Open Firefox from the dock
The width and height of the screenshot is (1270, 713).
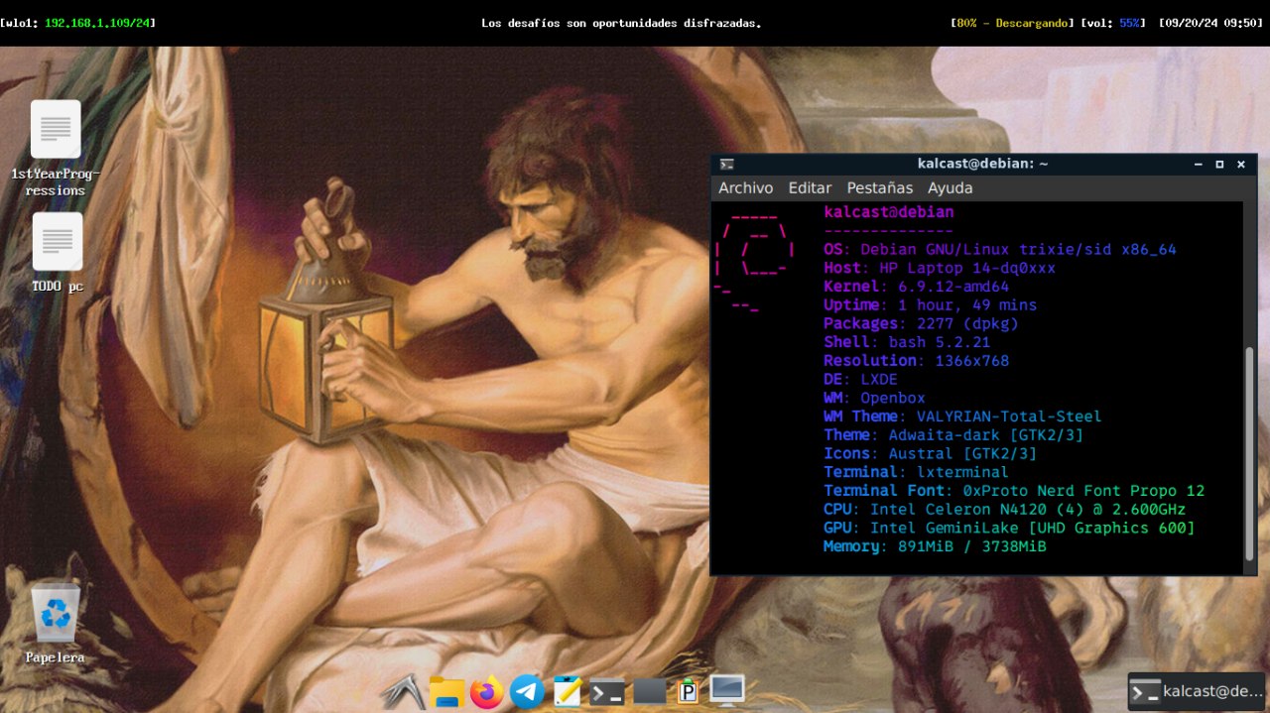tap(486, 691)
